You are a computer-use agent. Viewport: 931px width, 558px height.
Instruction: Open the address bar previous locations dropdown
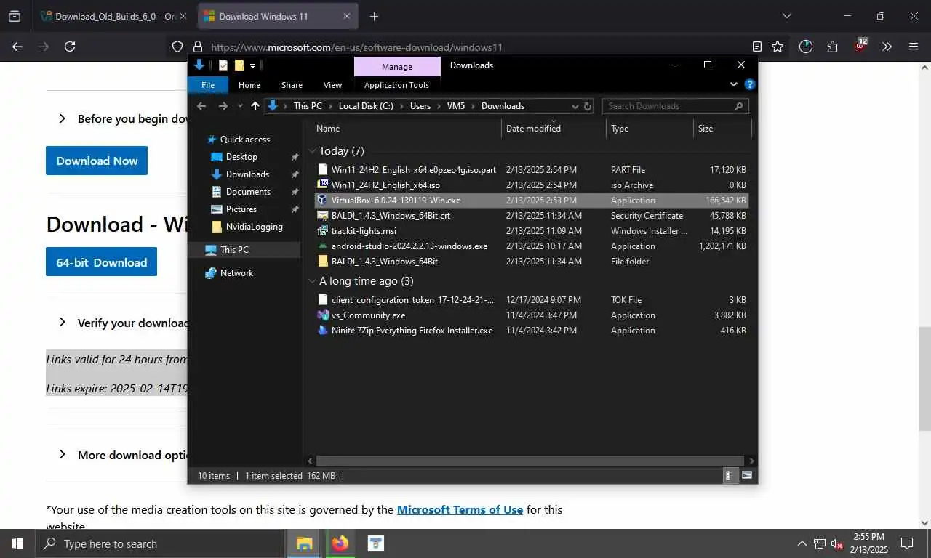575,106
